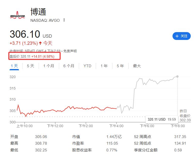Click the 306.10 current price
194x158 pixels.
click(x=25, y=34)
